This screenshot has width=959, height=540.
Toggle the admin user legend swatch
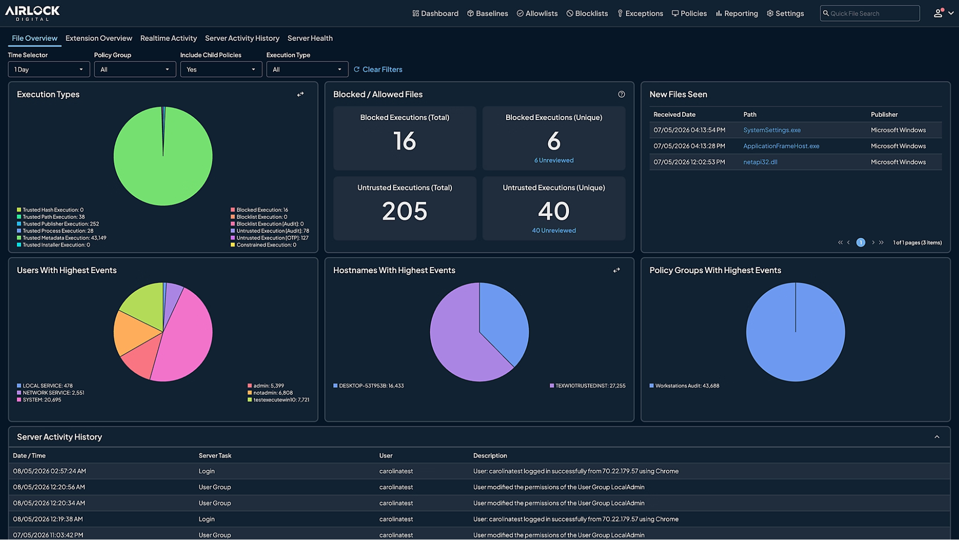click(x=249, y=386)
